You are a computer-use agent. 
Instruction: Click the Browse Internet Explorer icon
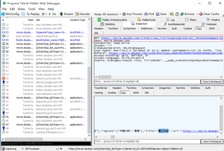[x=182, y=14]
